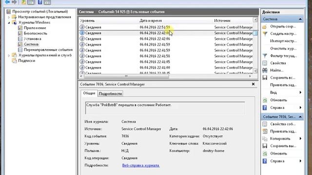The height and width of the screenshot is (175, 312).
Task: Click the Filter current log funnel icon
Action: pyautogui.click(x=265, y=56)
